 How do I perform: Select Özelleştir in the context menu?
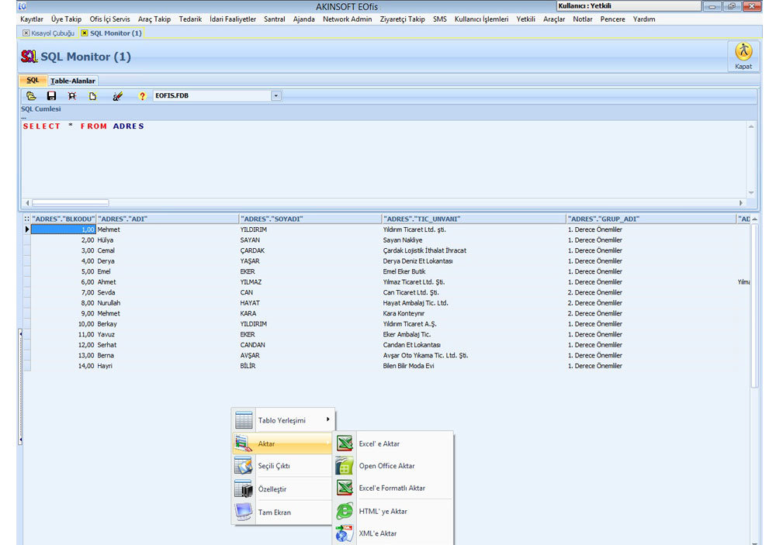click(283, 489)
